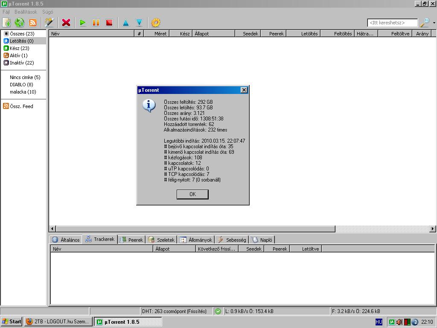Switch to the Trackerek tab
437x328 pixels.
(x=100, y=239)
